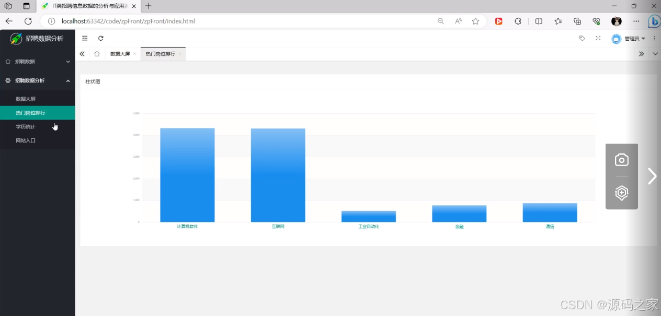Image resolution: width=661 pixels, height=316 pixels.
Task: Reload the page from browser toolbar
Action: (28, 21)
